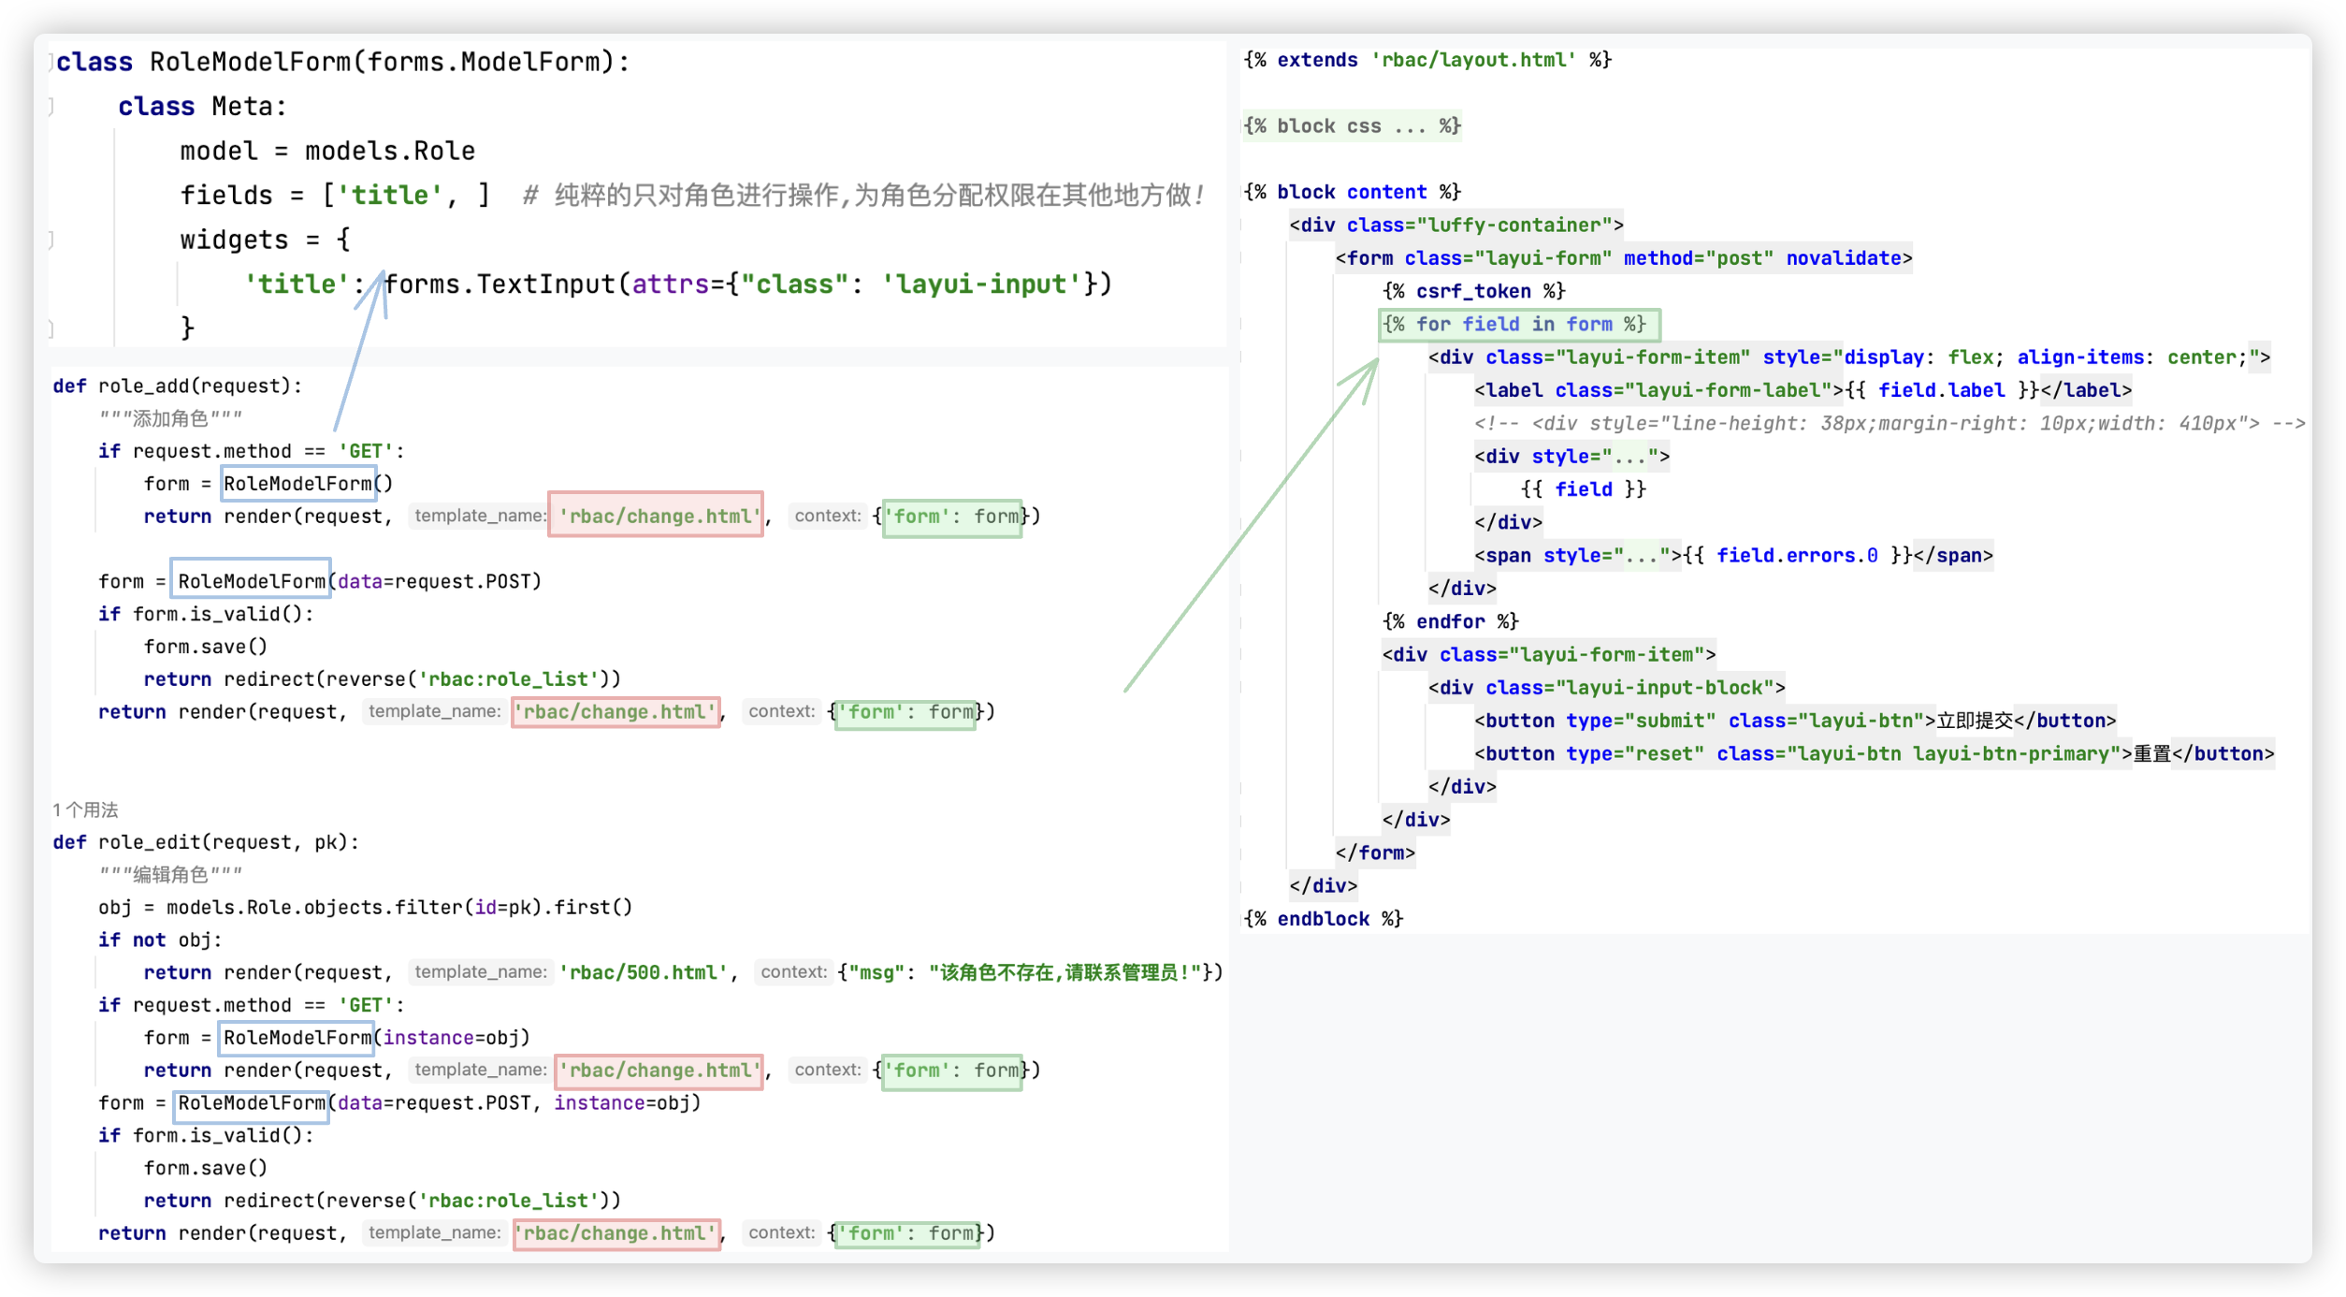Click the 'for field in form' tag
The height and width of the screenshot is (1297, 2346).
coord(1517,325)
